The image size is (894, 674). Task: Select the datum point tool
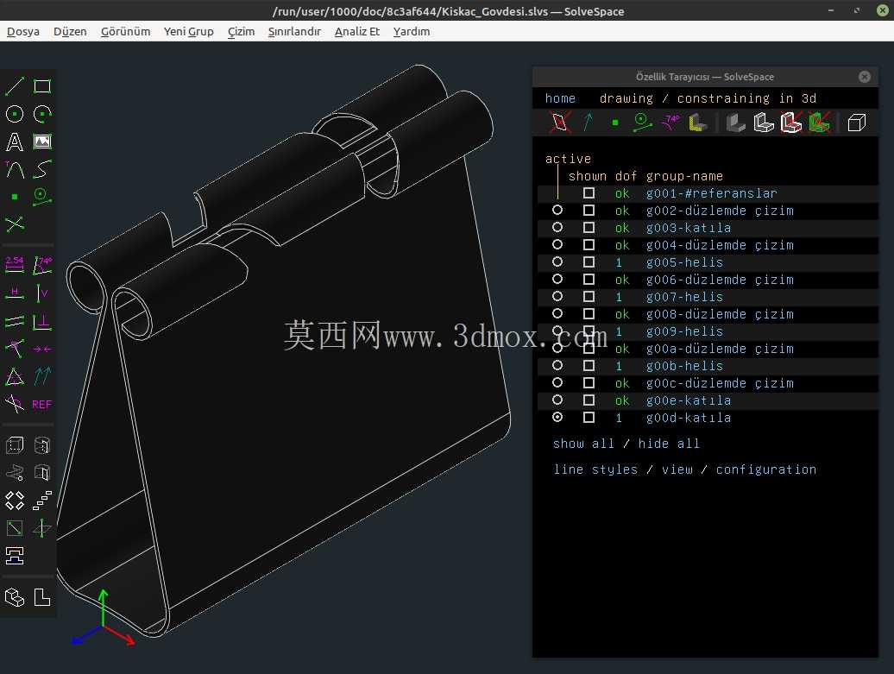pos(15,197)
